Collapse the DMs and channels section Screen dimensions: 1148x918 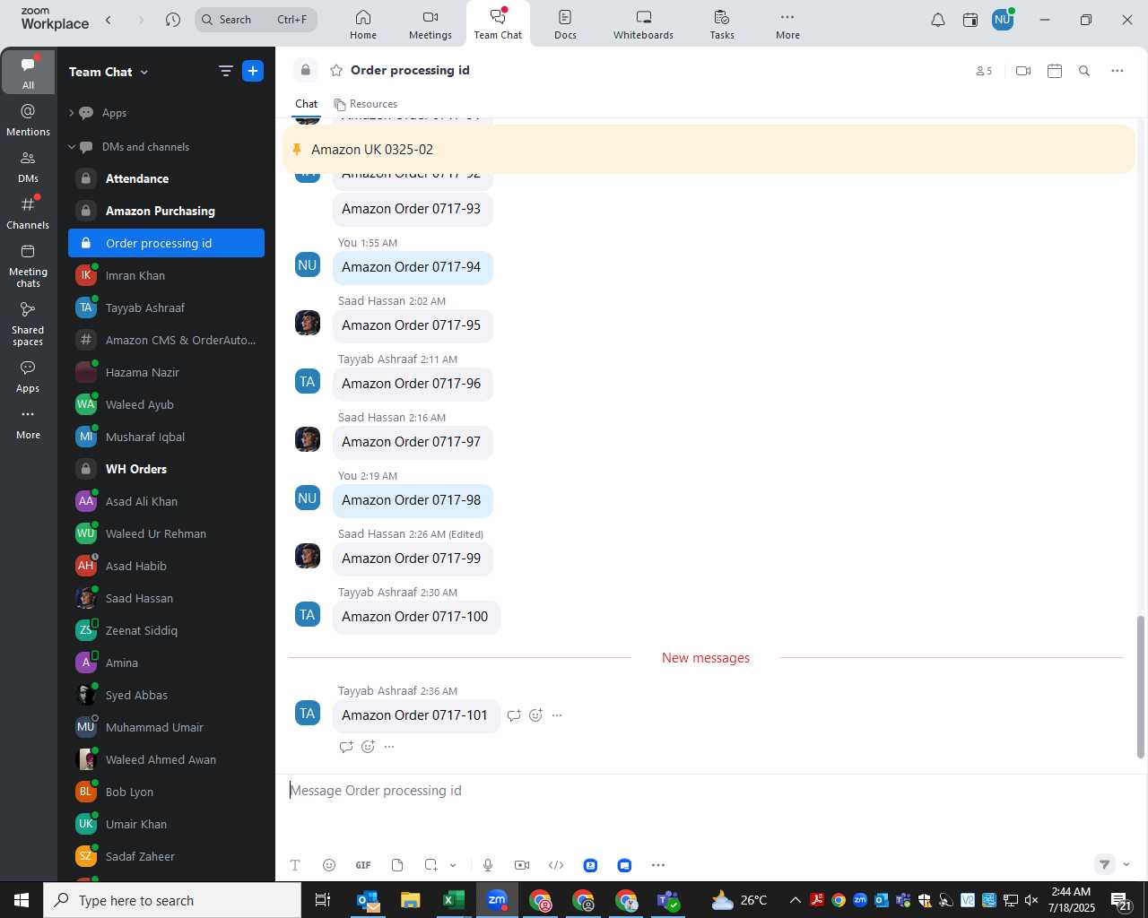71,147
